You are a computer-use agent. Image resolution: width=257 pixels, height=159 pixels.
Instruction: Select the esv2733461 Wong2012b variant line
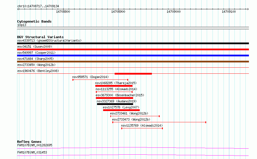tap(135, 116)
